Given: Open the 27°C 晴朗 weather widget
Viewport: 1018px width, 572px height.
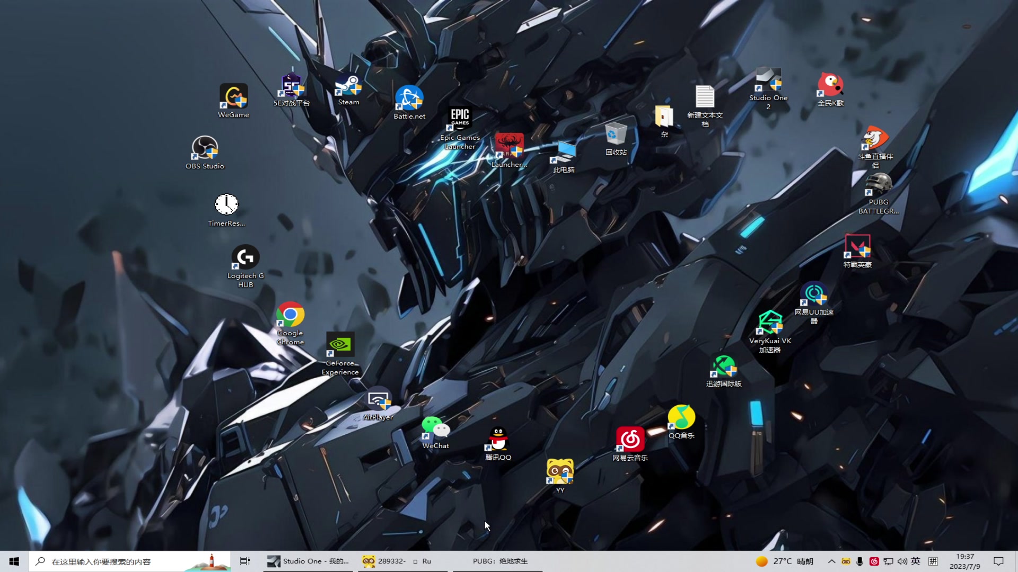Looking at the screenshot, I should coord(785,561).
